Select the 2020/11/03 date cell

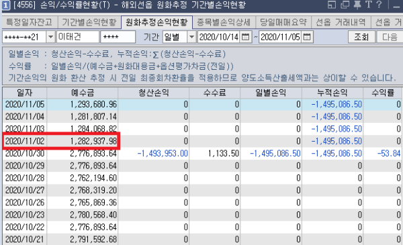point(25,128)
